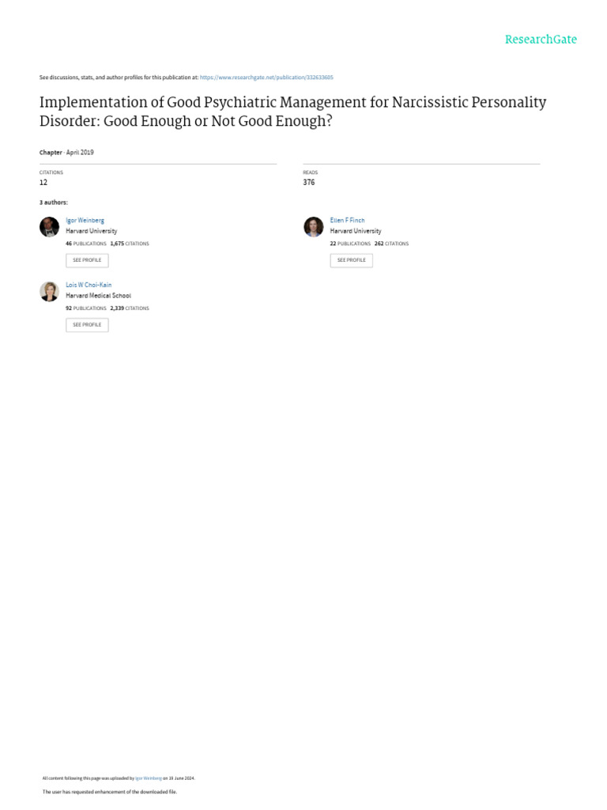The width and height of the screenshot is (607, 810).
Task: Click Igor Weinberg's profile photo
Action: pos(50,227)
